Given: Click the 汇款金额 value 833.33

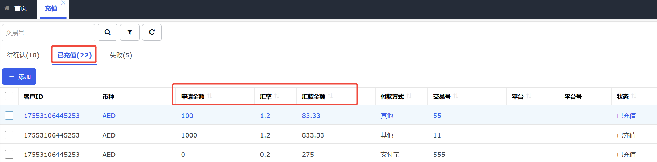Looking at the screenshot, I should (313, 135).
